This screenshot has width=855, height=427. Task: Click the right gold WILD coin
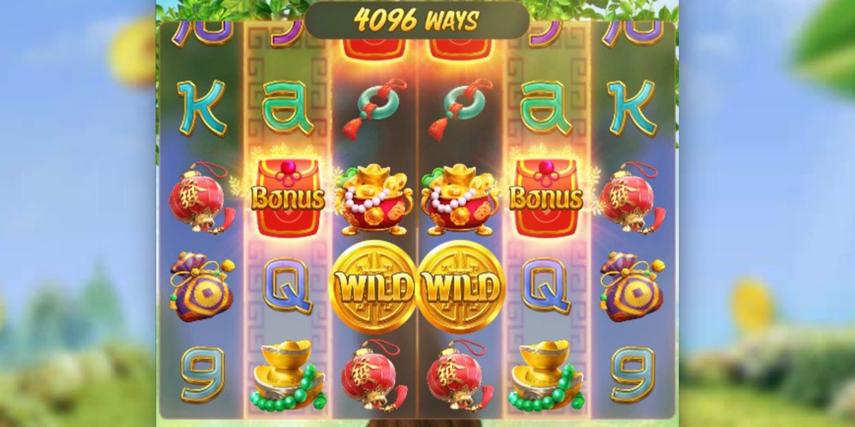pyautogui.click(x=461, y=287)
